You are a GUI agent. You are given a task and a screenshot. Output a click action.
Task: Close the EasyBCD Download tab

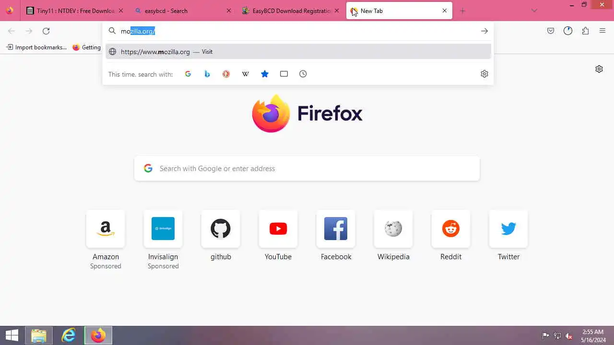pos(336,11)
